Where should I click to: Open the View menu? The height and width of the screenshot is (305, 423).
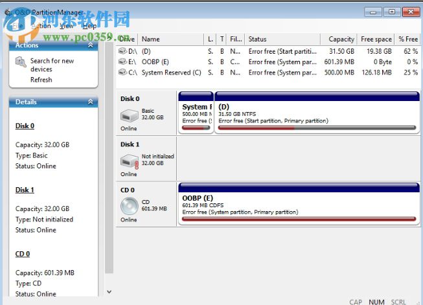click(67, 26)
